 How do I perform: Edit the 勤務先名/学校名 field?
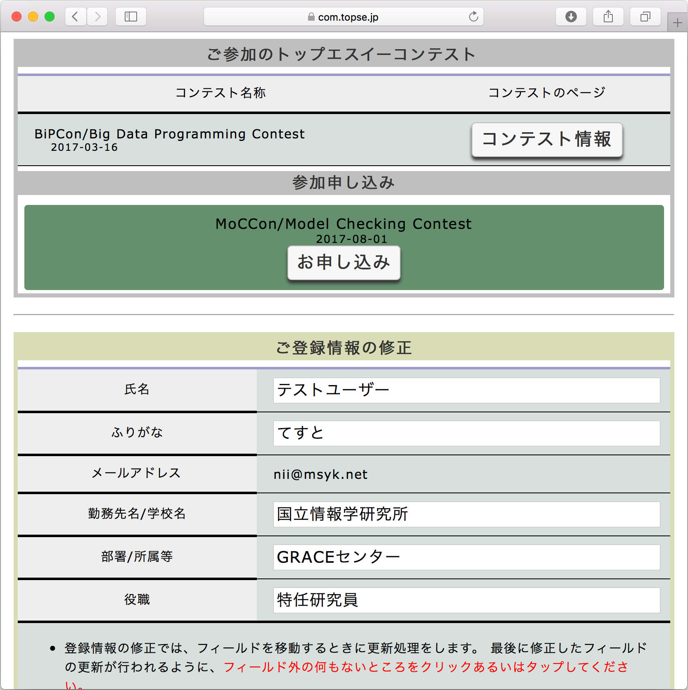pos(466,514)
